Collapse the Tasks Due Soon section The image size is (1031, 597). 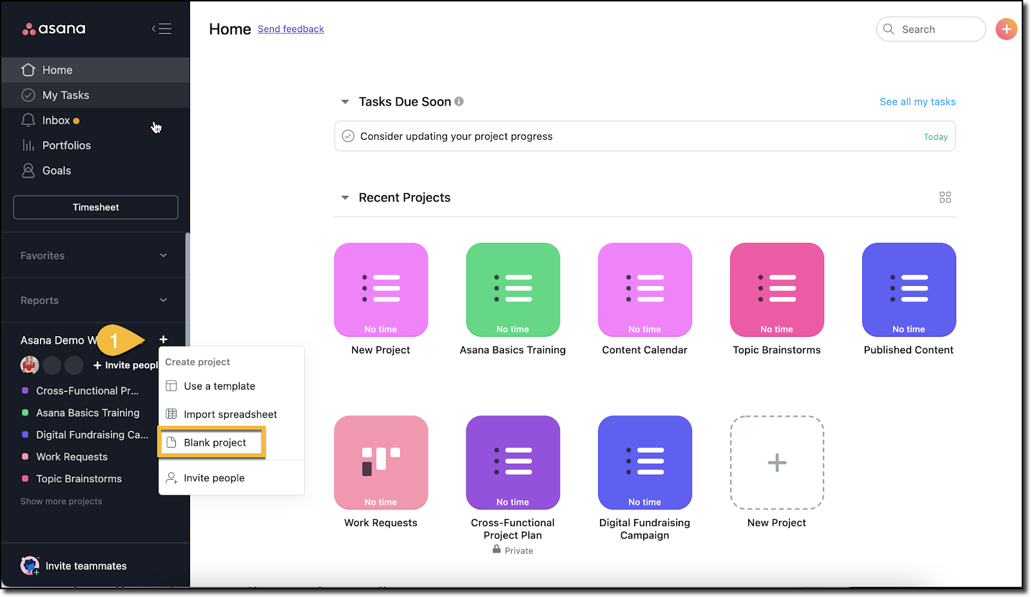(x=345, y=102)
